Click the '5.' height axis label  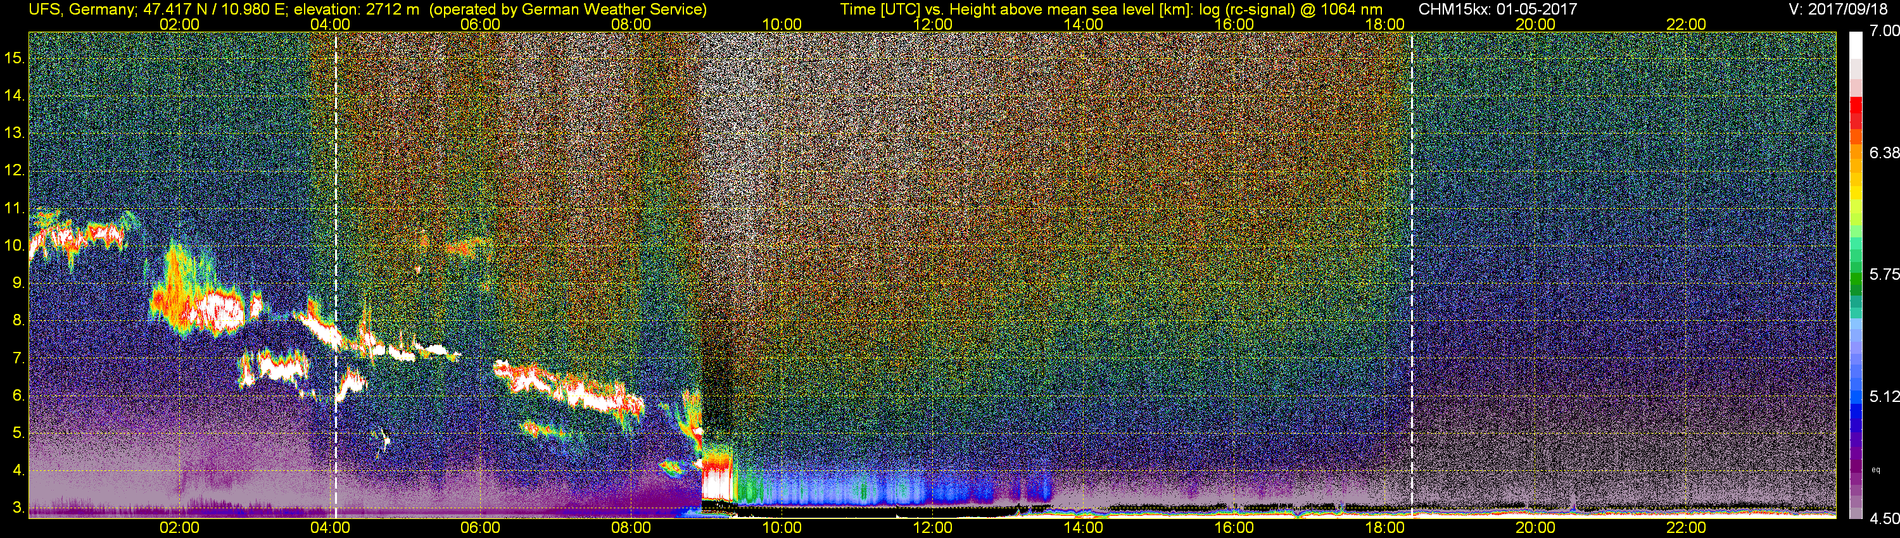18,434
